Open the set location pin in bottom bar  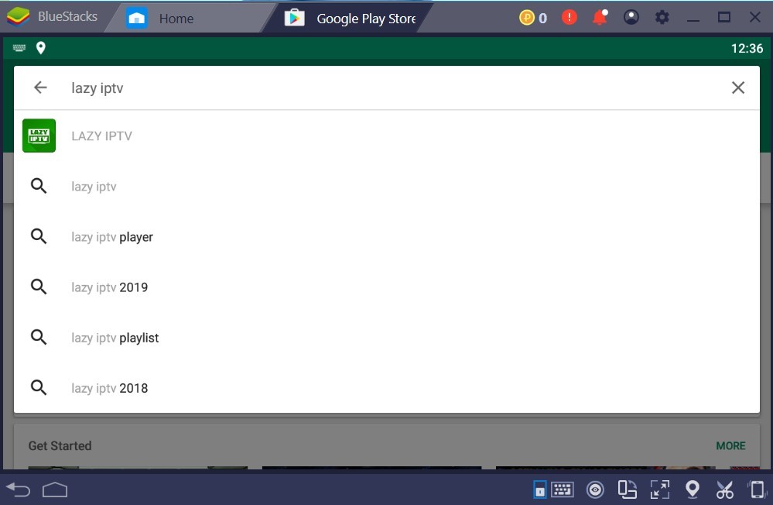[693, 490]
